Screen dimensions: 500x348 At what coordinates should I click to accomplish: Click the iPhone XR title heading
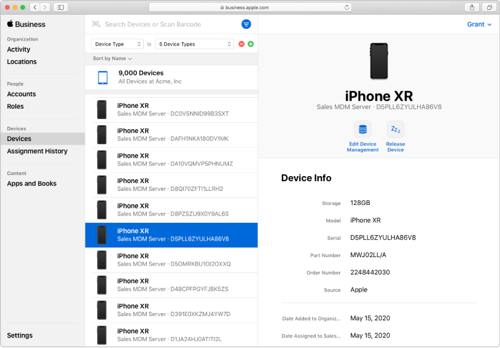(x=379, y=96)
